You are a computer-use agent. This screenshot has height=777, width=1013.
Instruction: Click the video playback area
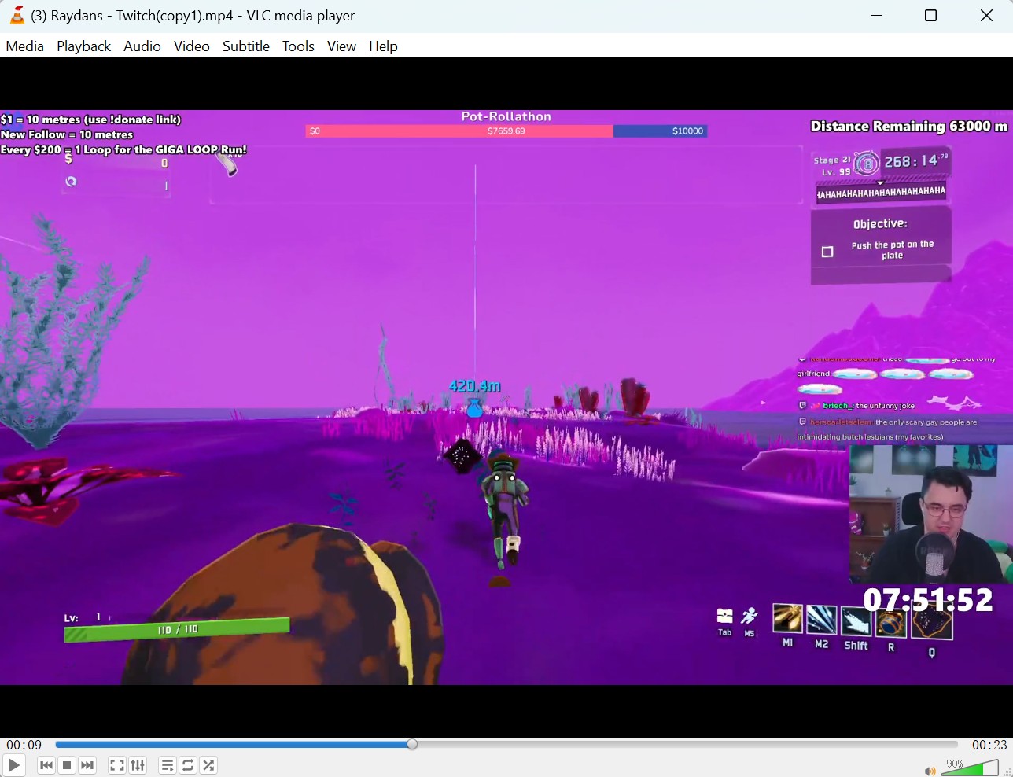point(506,397)
